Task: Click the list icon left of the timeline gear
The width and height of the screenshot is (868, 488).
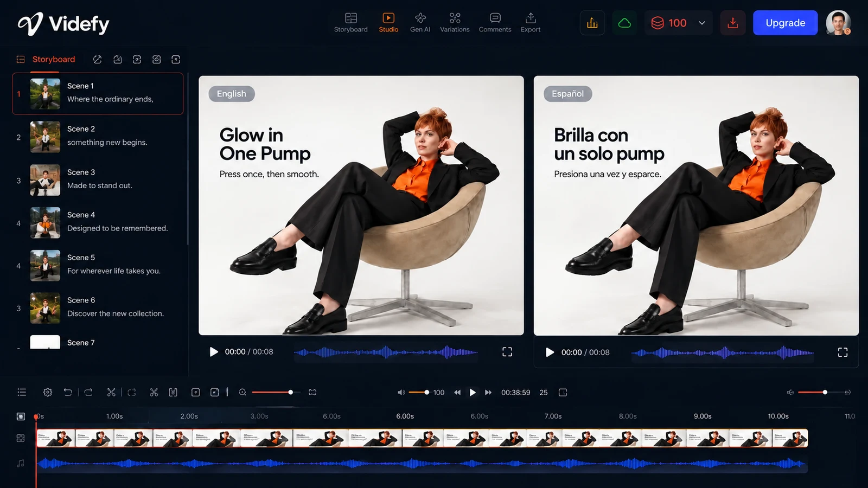Action: pos(22,392)
